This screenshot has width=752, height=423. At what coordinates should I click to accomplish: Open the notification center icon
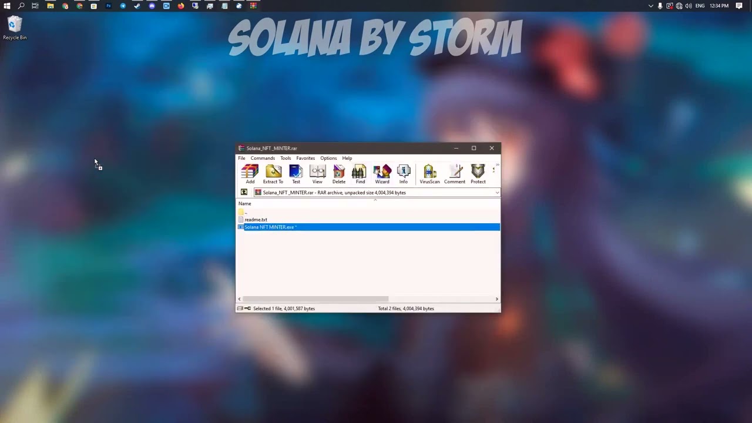tap(739, 6)
